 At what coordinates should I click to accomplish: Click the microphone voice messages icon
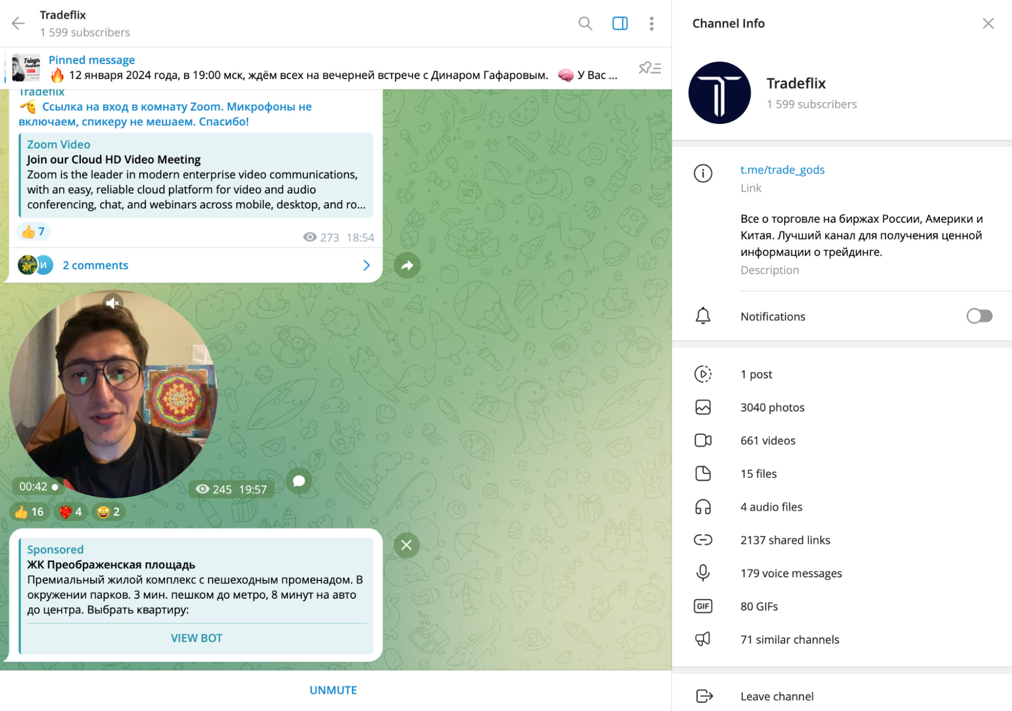click(x=703, y=573)
